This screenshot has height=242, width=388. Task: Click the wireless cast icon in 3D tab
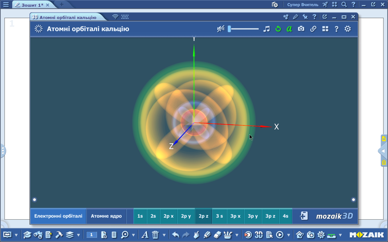[x=115, y=17]
